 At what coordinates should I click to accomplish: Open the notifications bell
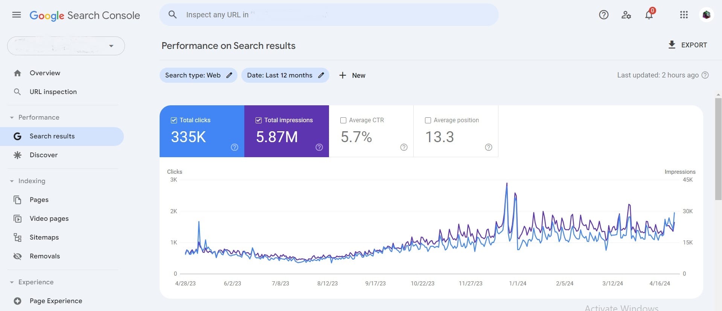point(649,15)
